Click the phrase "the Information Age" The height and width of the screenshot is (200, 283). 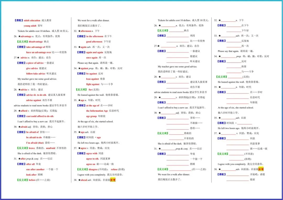point(97,111)
